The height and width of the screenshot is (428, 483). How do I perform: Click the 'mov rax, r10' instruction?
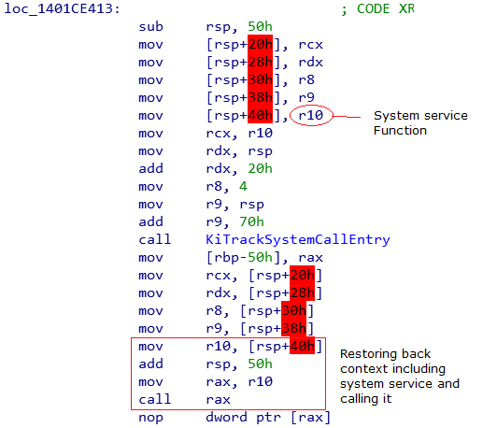click(x=206, y=382)
